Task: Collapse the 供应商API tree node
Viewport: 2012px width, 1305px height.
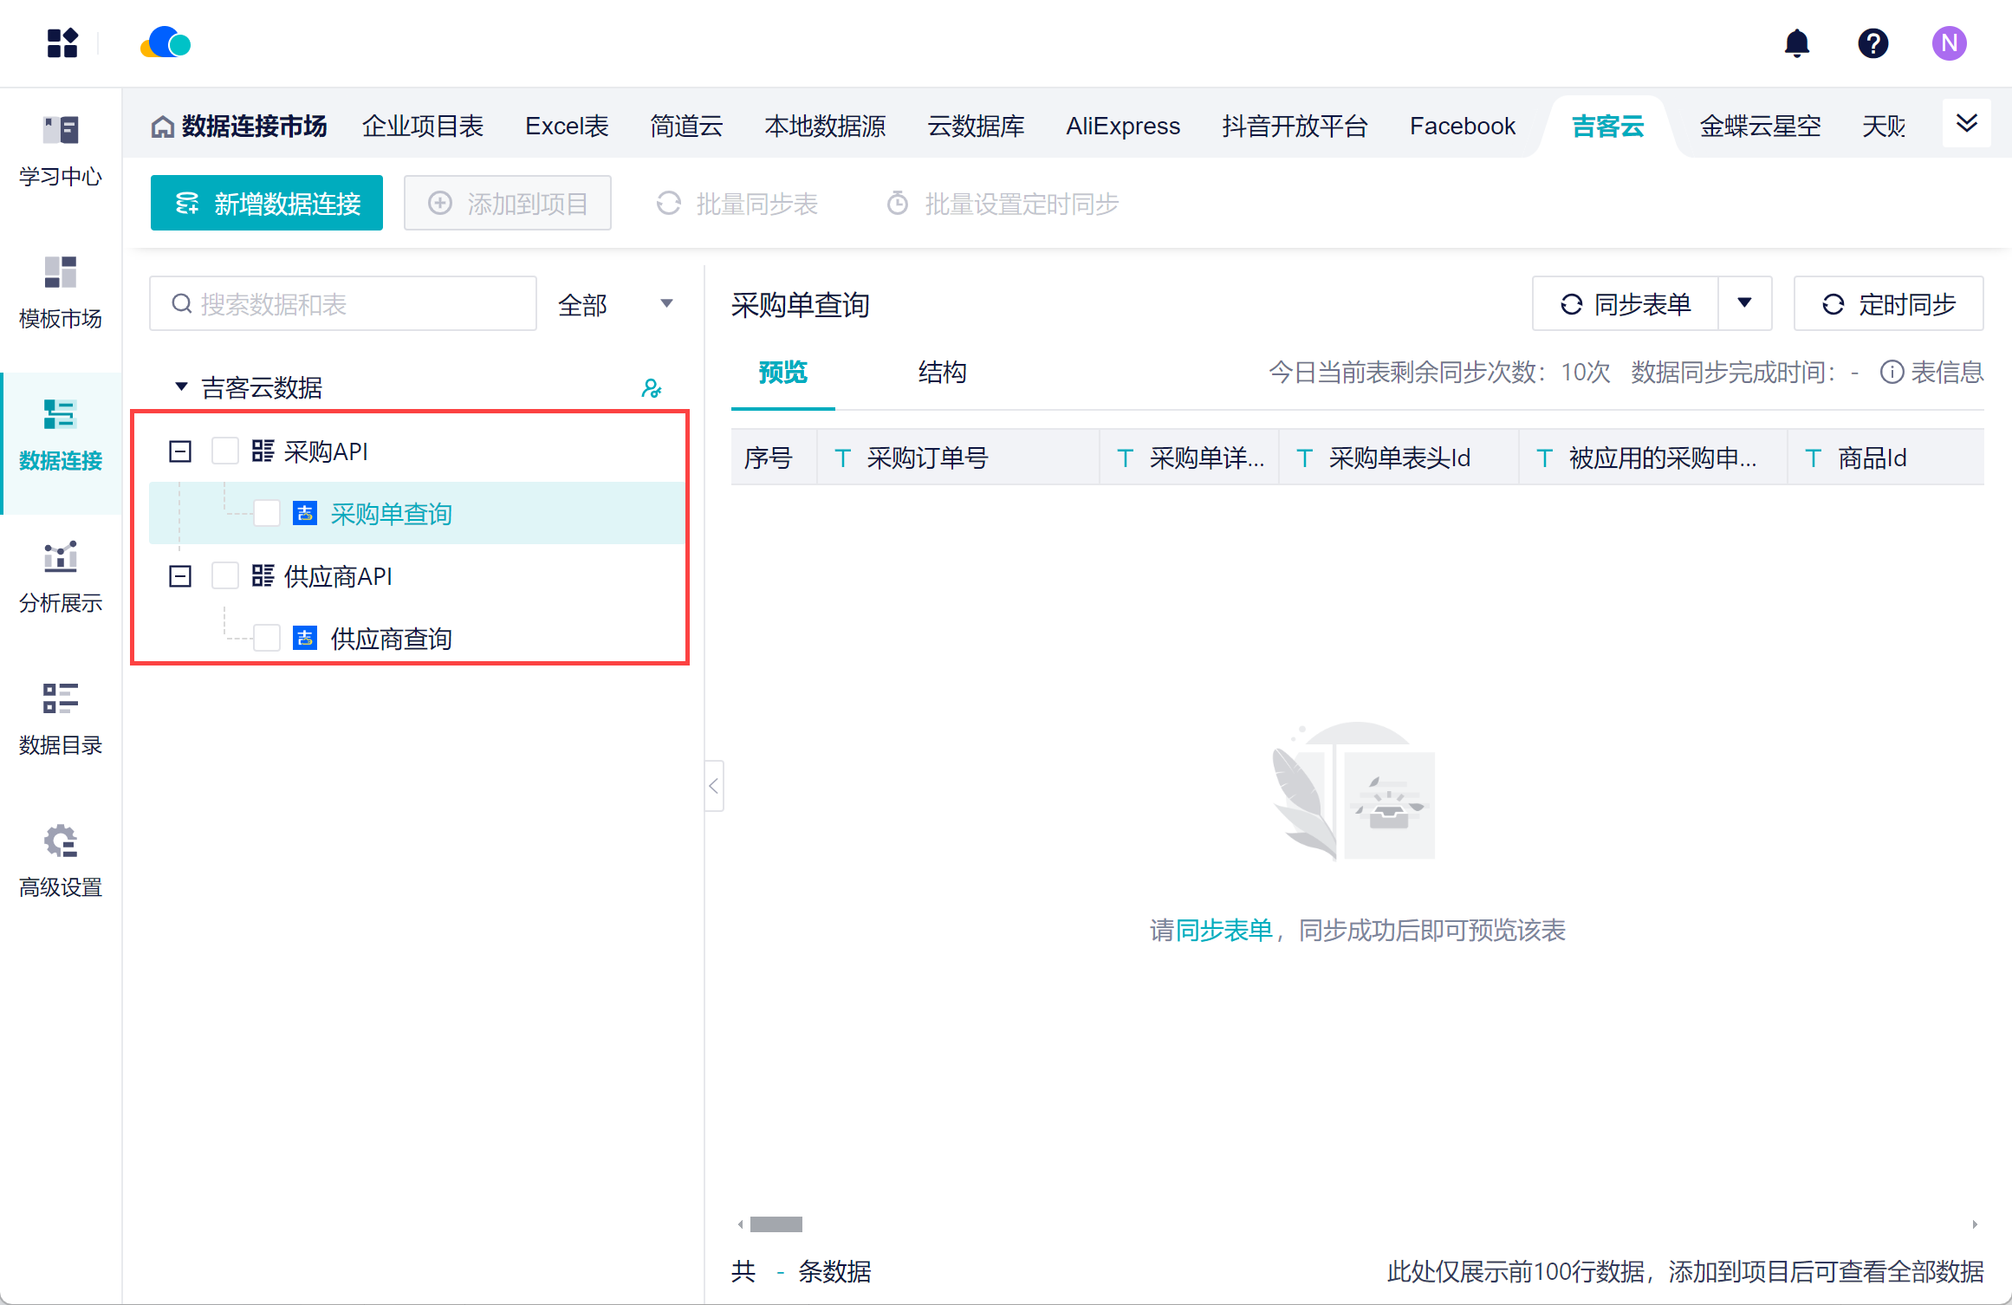Action: tap(180, 576)
